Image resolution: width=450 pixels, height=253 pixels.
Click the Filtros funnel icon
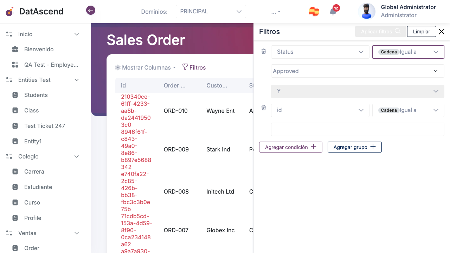click(x=185, y=67)
